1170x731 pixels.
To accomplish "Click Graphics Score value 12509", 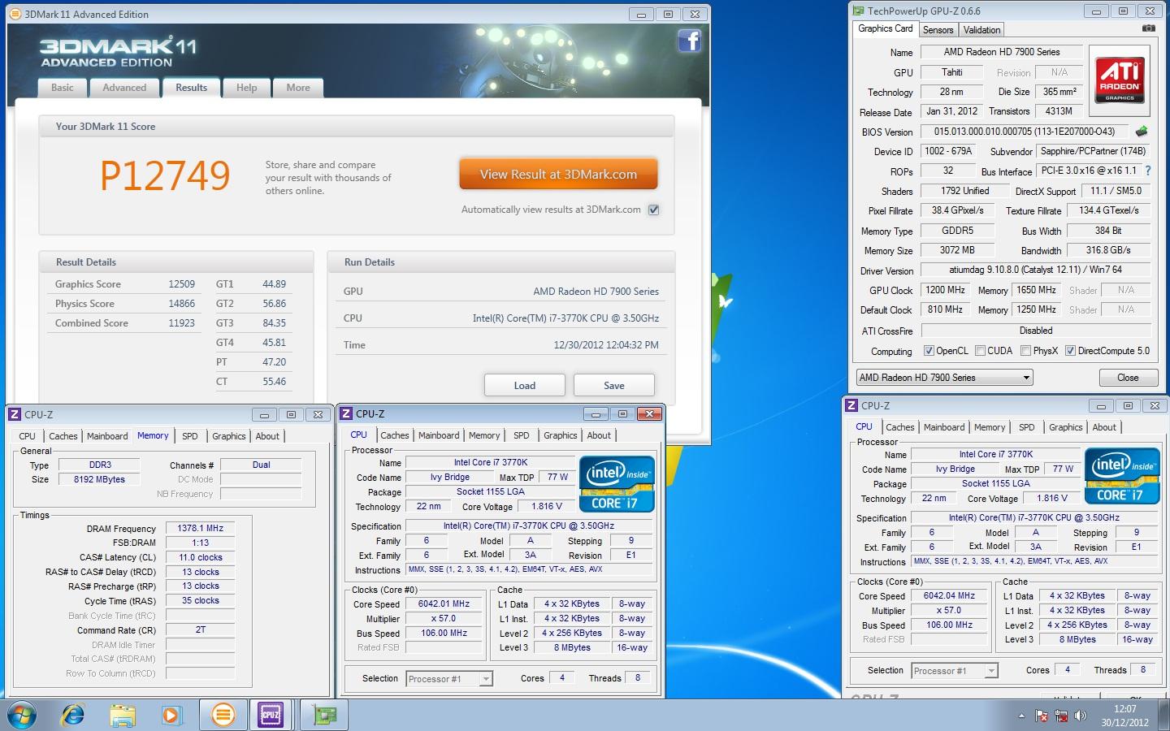I will tap(181, 284).
